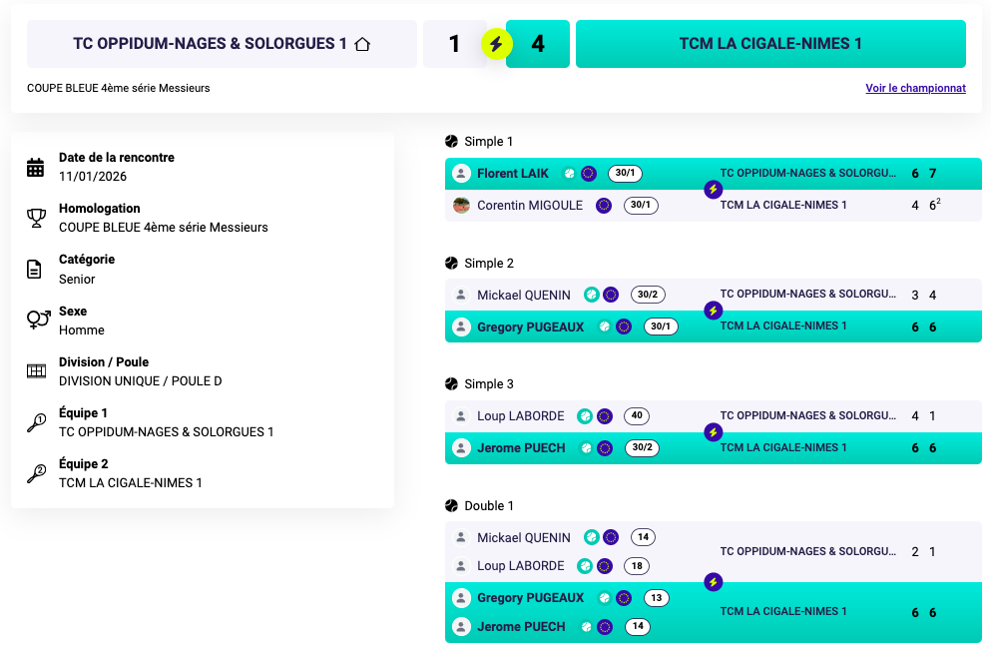991x656 pixels.
Task: Click the 30/2 ranking badge for Mickael QUENIN
Action: click(647, 295)
